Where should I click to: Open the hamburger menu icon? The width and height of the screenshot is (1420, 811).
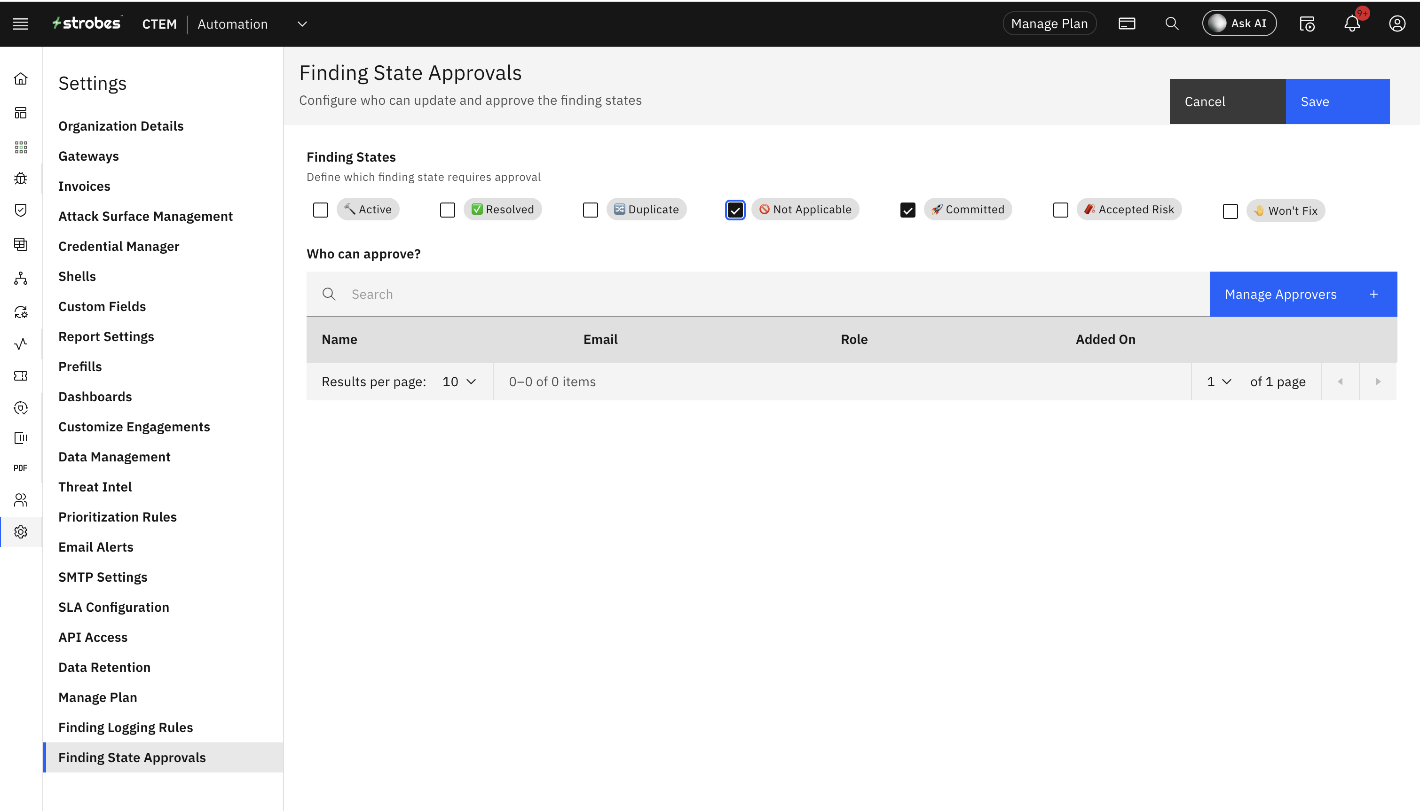point(21,23)
